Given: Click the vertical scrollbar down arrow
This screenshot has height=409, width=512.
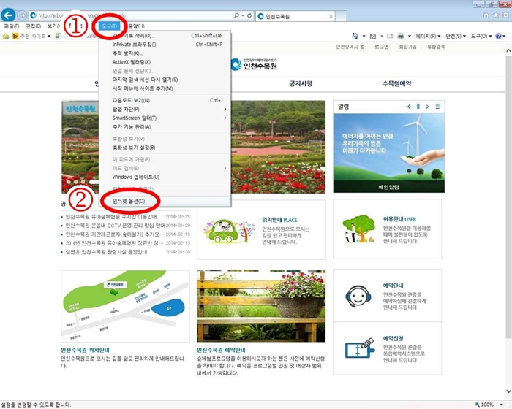Looking at the screenshot, I should [508, 391].
